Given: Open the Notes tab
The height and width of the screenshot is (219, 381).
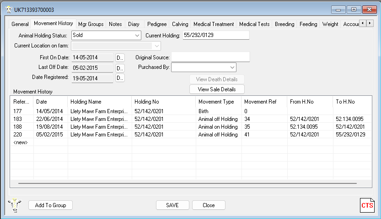Looking at the screenshot, I should coord(115,24).
